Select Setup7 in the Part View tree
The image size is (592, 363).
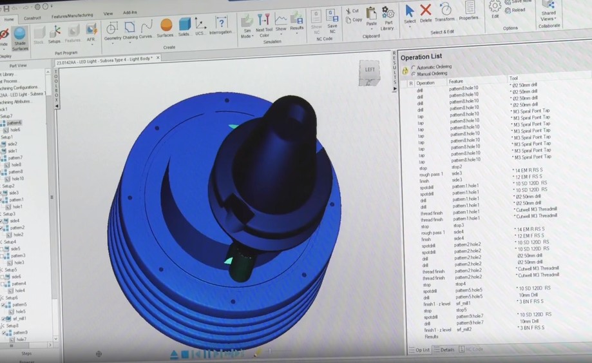pos(6,116)
